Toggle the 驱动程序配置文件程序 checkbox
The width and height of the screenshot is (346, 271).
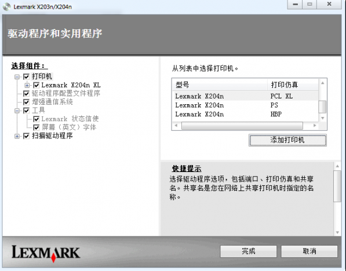[26, 93]
